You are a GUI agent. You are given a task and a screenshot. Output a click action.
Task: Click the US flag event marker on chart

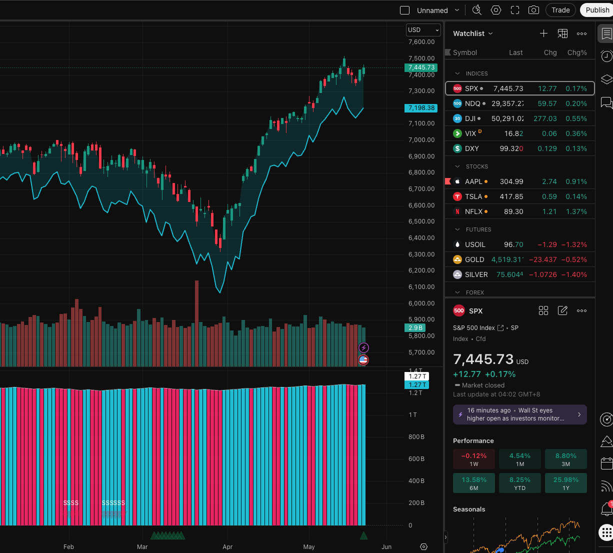(x=363, y=359)
